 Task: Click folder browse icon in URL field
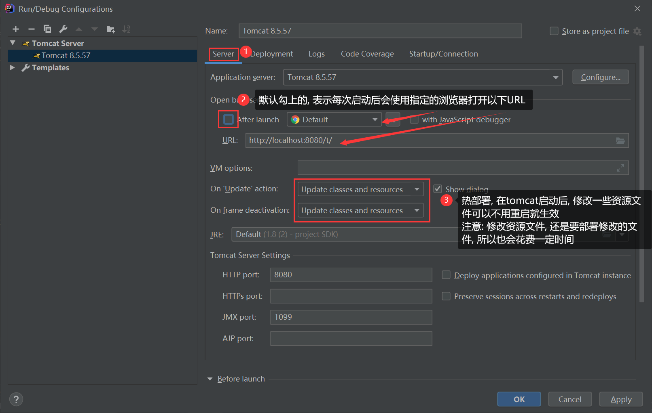[620, 140]
